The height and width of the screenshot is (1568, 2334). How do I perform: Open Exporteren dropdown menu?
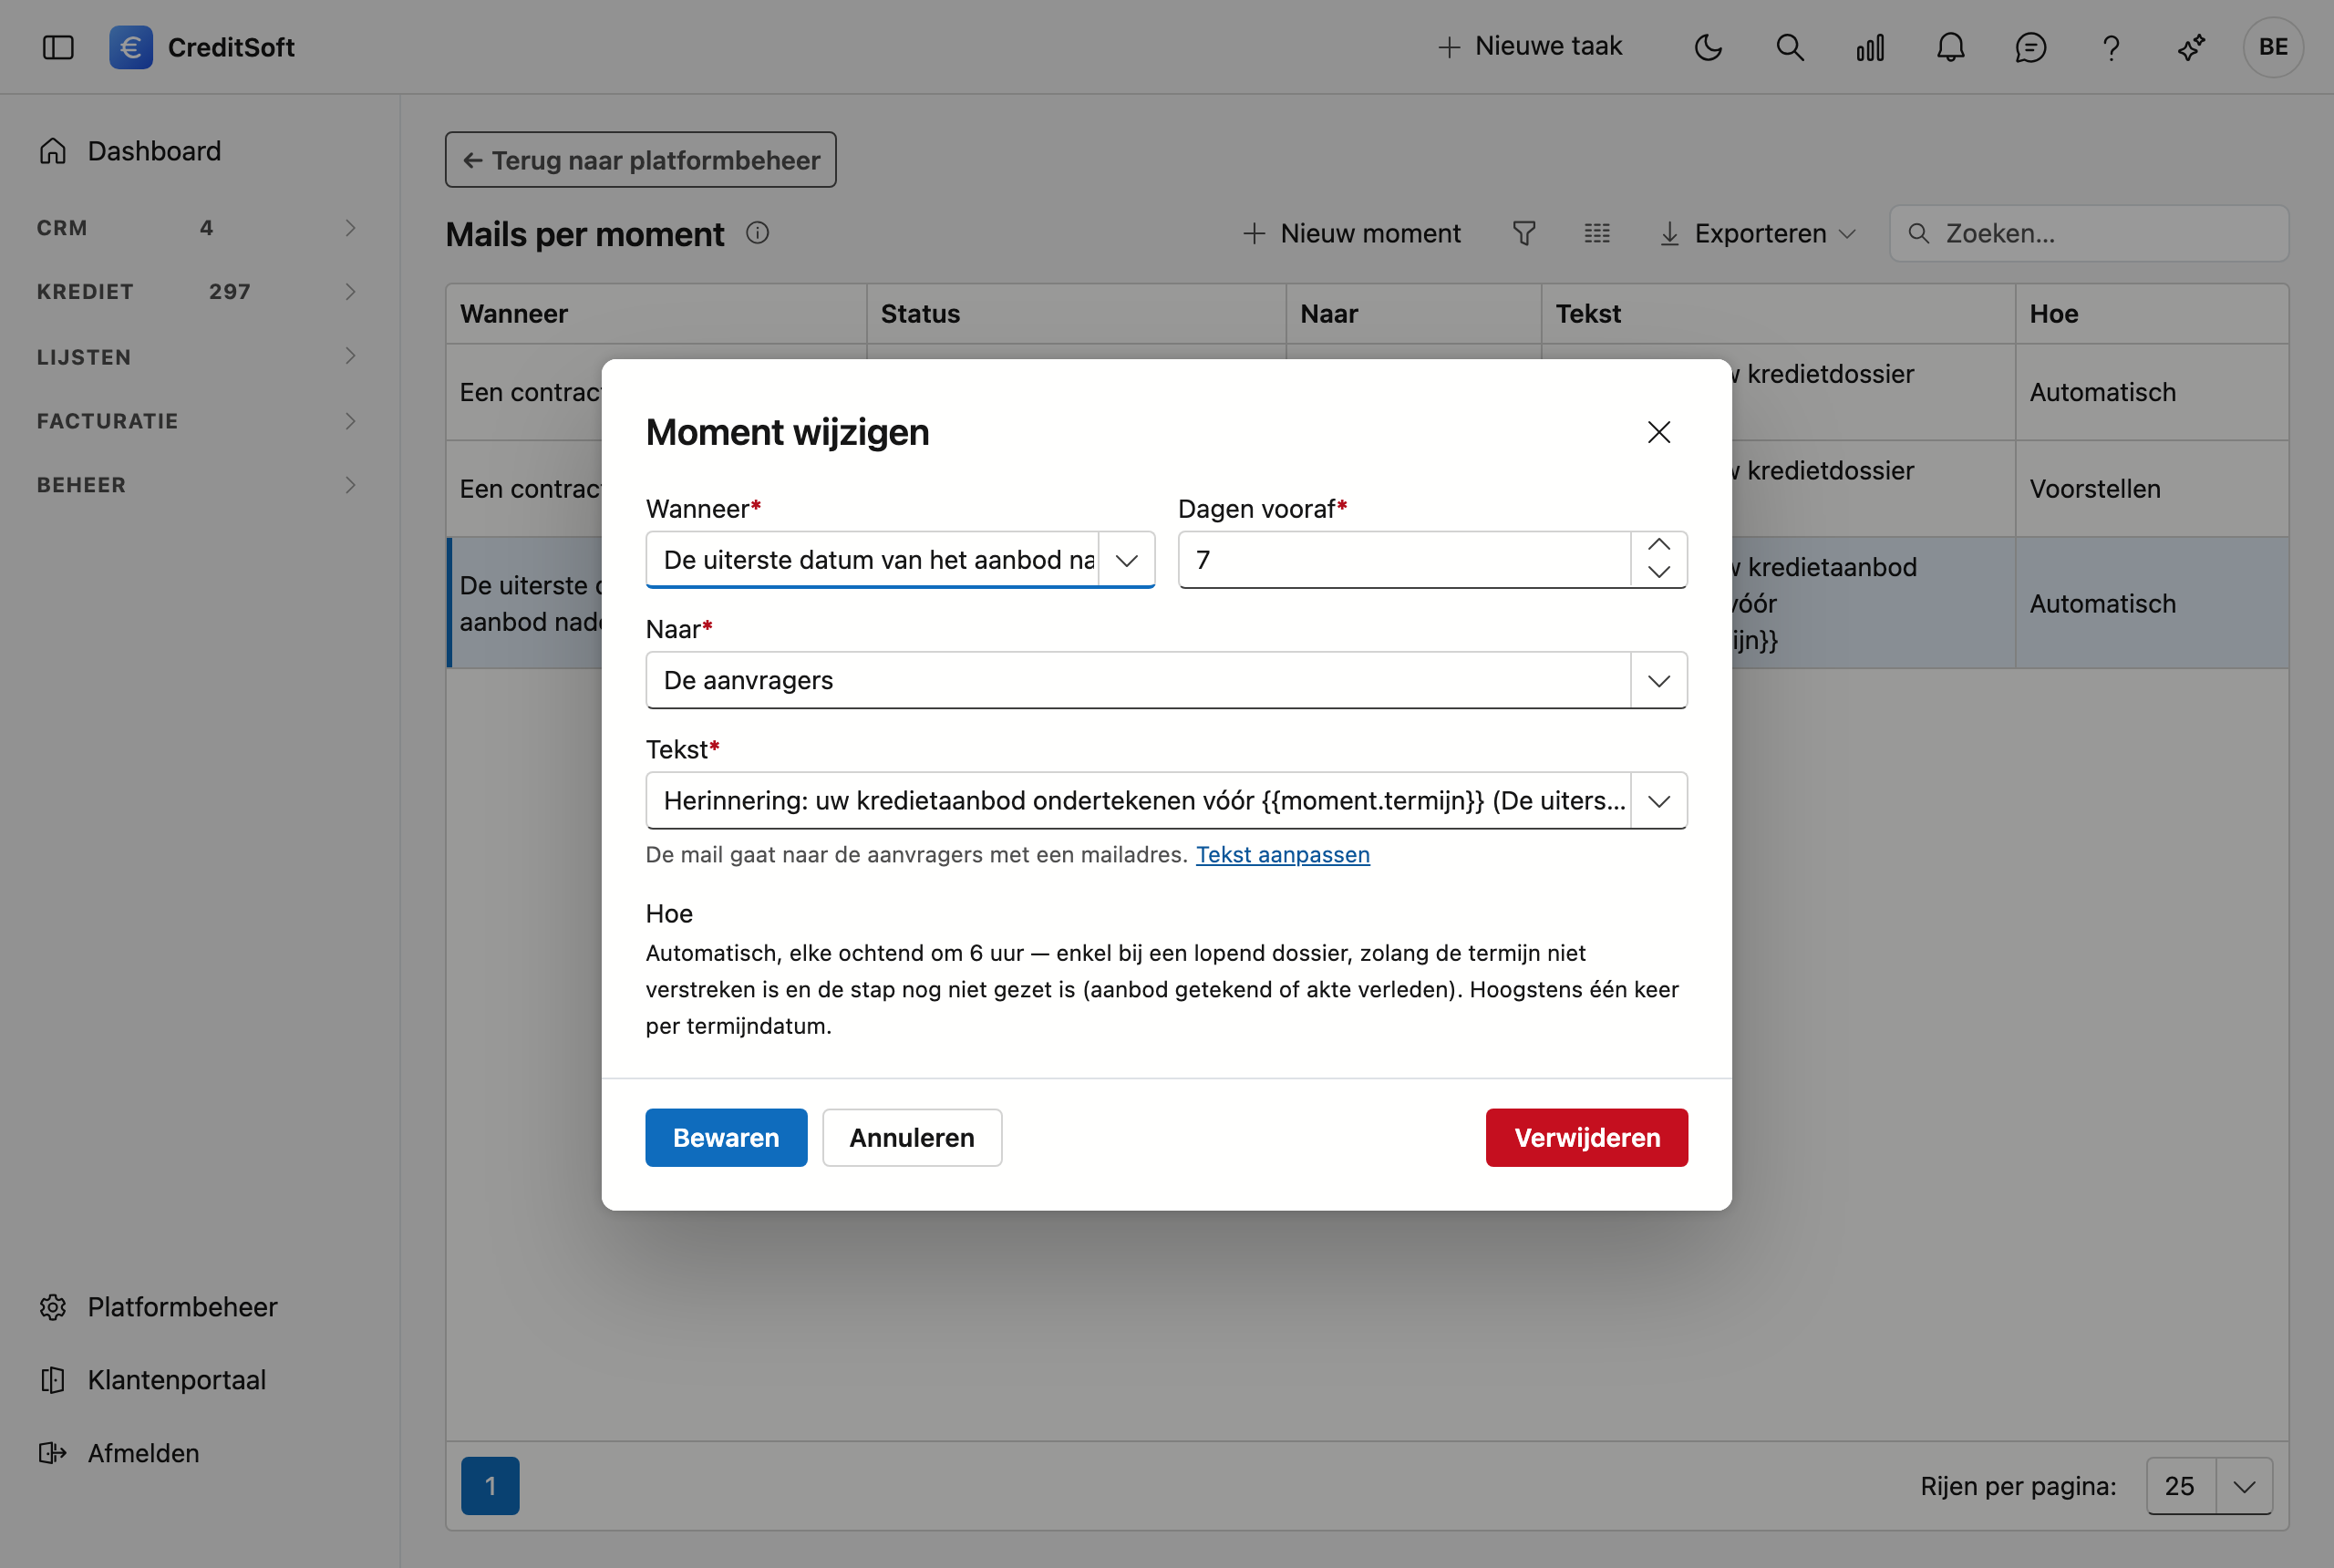click(x=1758, y=233)
